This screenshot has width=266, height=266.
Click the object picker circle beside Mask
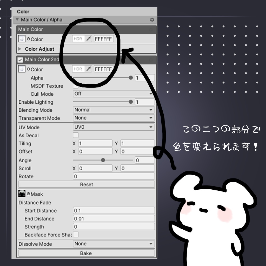click(28, 194)
